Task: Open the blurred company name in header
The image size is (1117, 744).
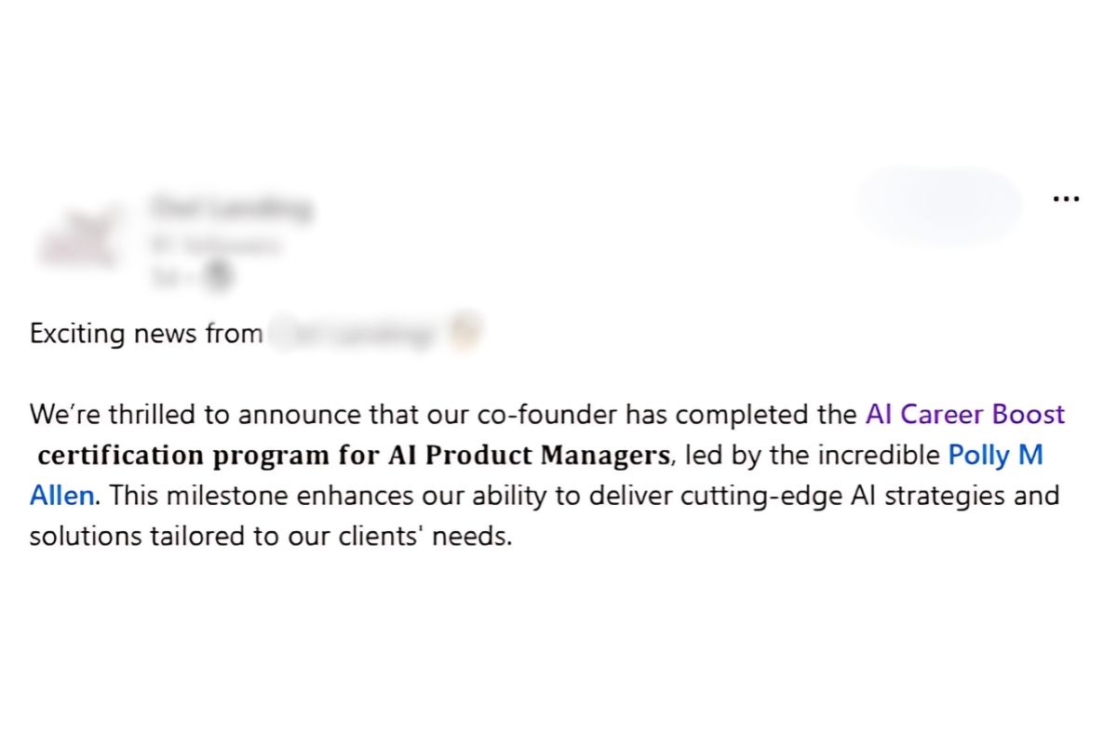Action: point(230,208)
